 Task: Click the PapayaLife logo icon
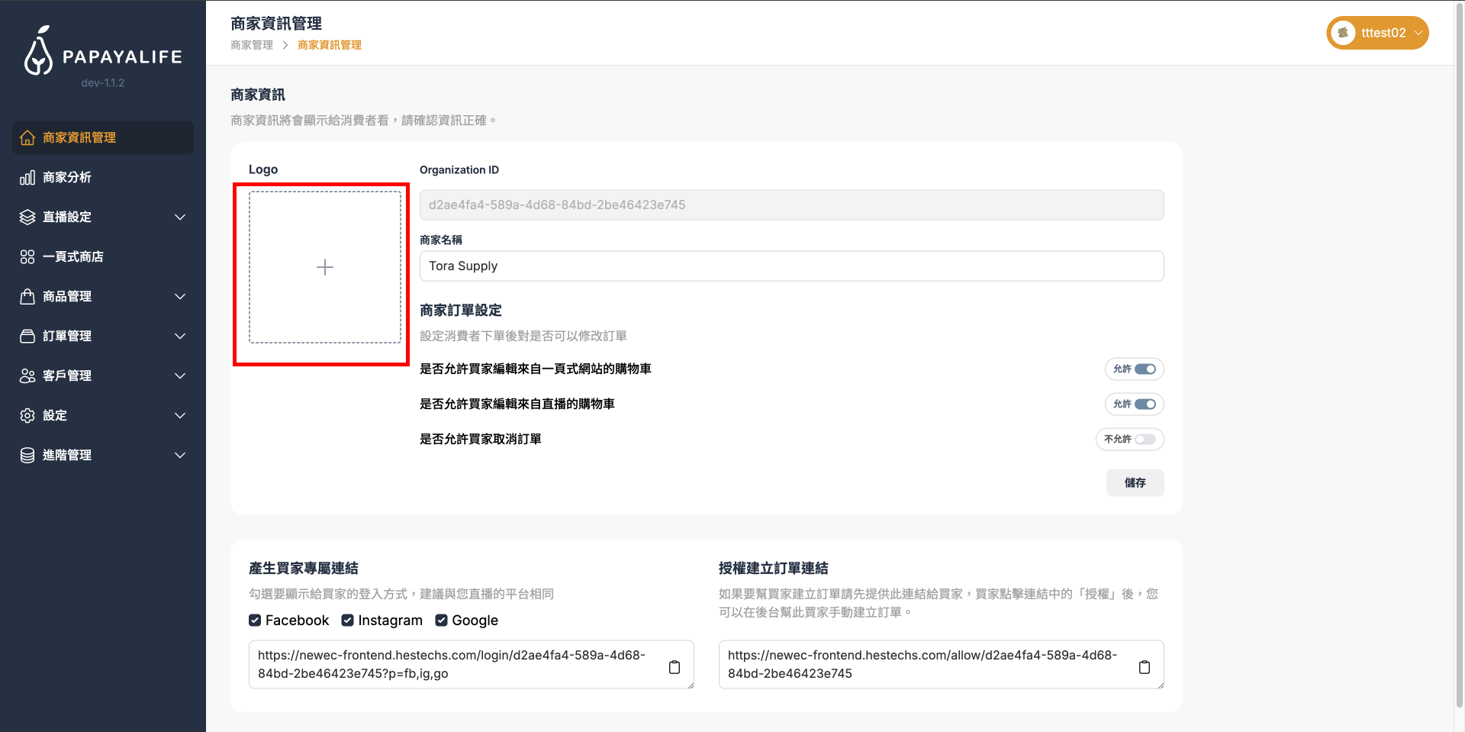tap(38, 52)
